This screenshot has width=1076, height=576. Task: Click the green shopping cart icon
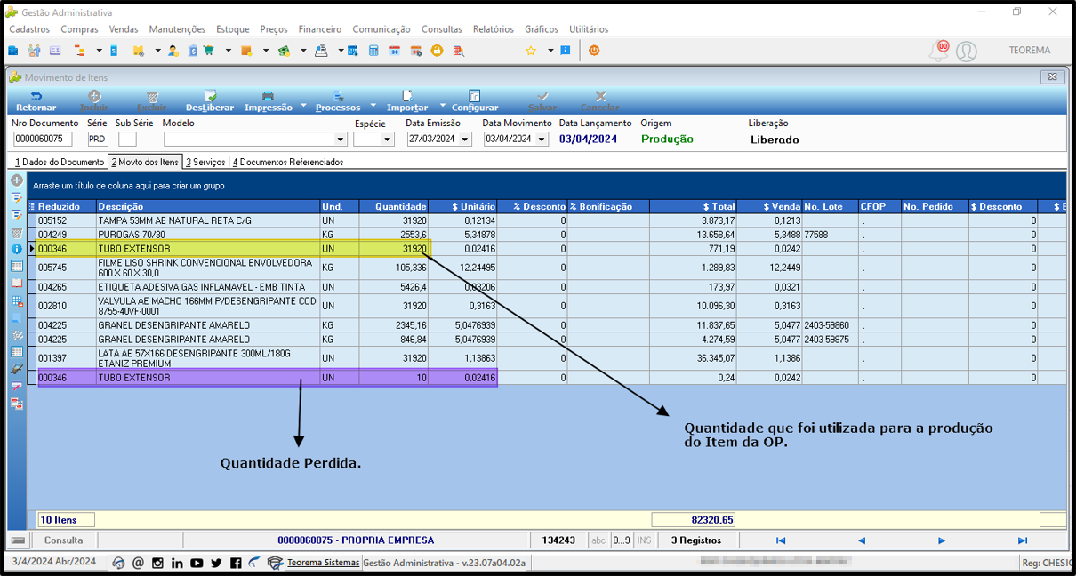(208, 51)
